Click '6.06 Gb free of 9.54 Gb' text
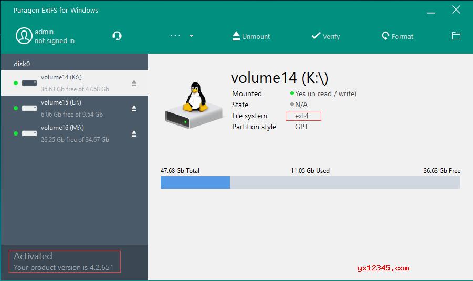This screenshot has height=281, width=473. (x=72, y=115)
